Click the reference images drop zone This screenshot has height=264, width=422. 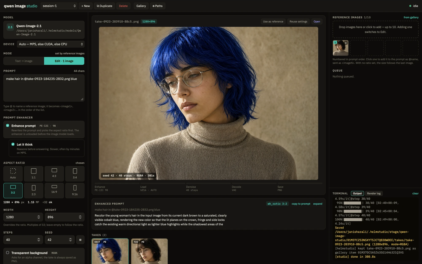(x=375, y=29)
